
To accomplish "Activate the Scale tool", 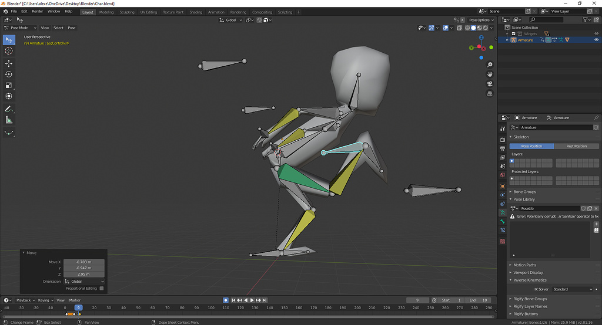I will [9, 86].
